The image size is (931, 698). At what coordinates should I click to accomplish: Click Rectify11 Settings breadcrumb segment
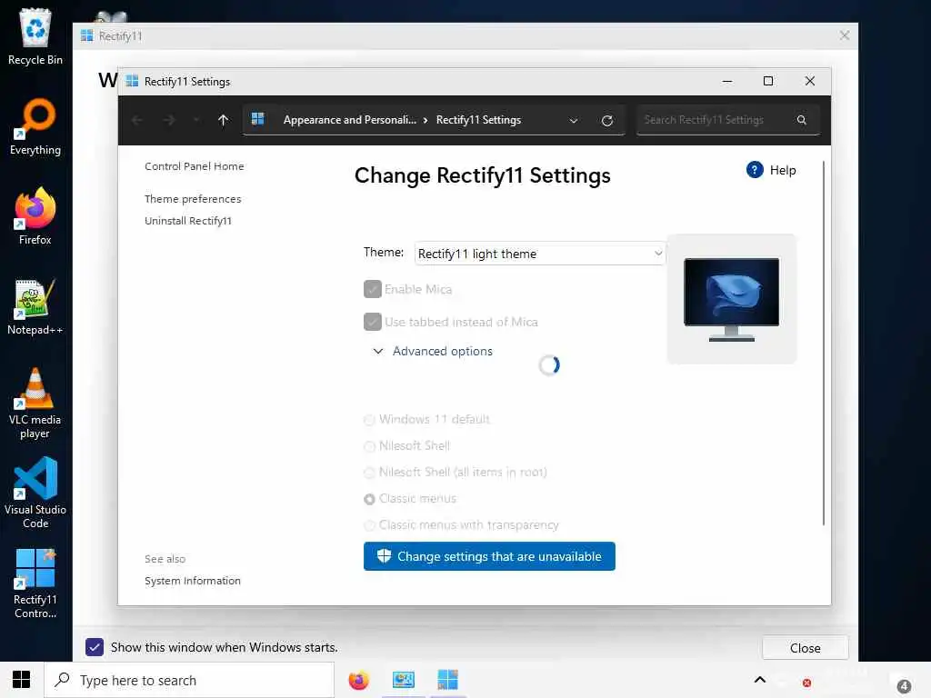(x=478, y=120)
